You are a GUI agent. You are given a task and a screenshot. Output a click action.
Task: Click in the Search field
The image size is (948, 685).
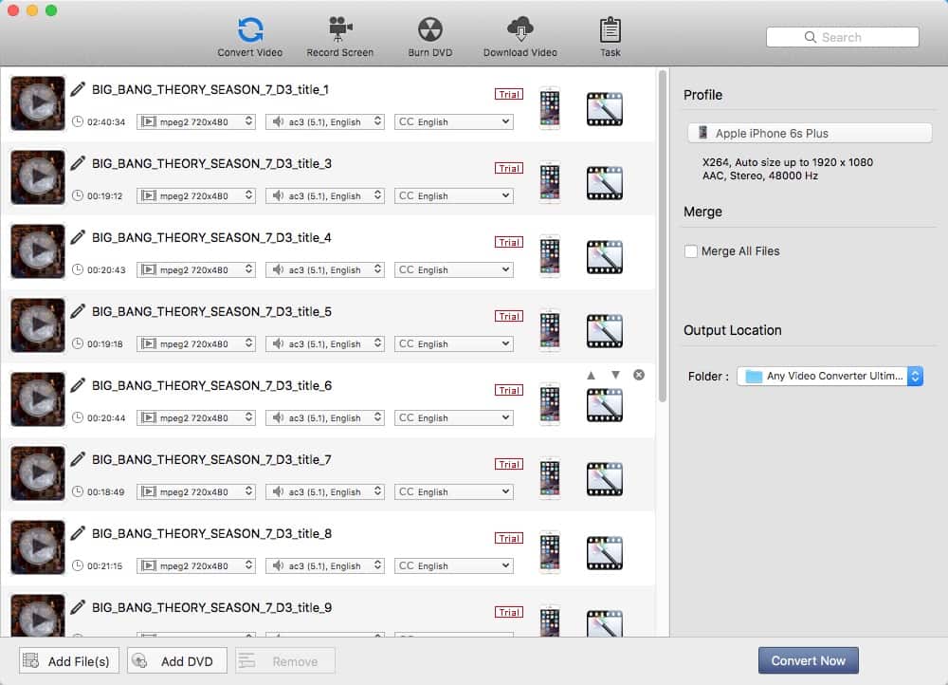[x=842, y=37]
